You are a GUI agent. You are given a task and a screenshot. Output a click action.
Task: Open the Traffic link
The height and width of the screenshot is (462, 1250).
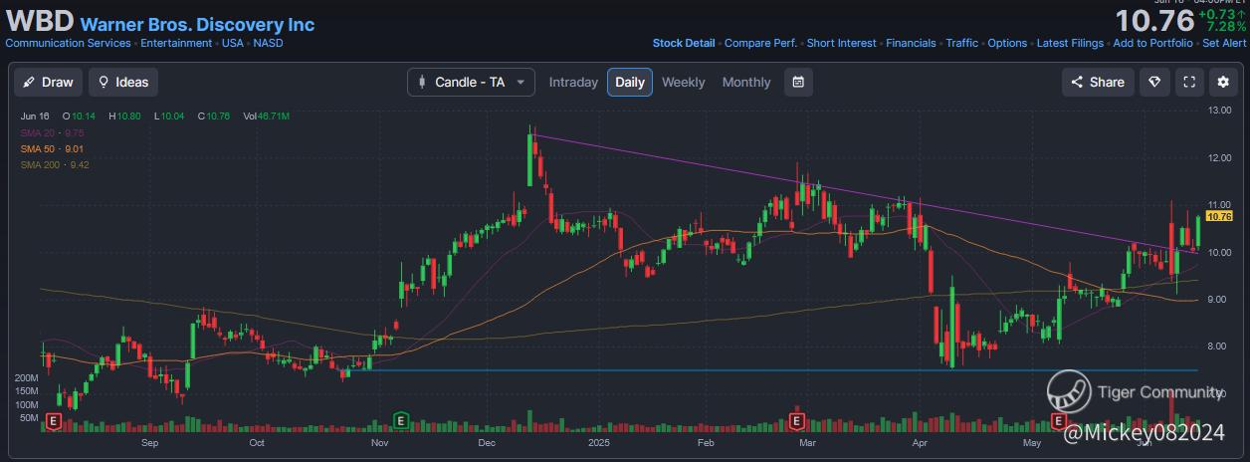(x=961, y=43)
